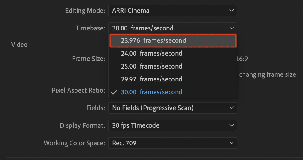Click the Pixel Aspect Ratio label
The height and width of the screenshot is (160, 303).
coord(78,91)
